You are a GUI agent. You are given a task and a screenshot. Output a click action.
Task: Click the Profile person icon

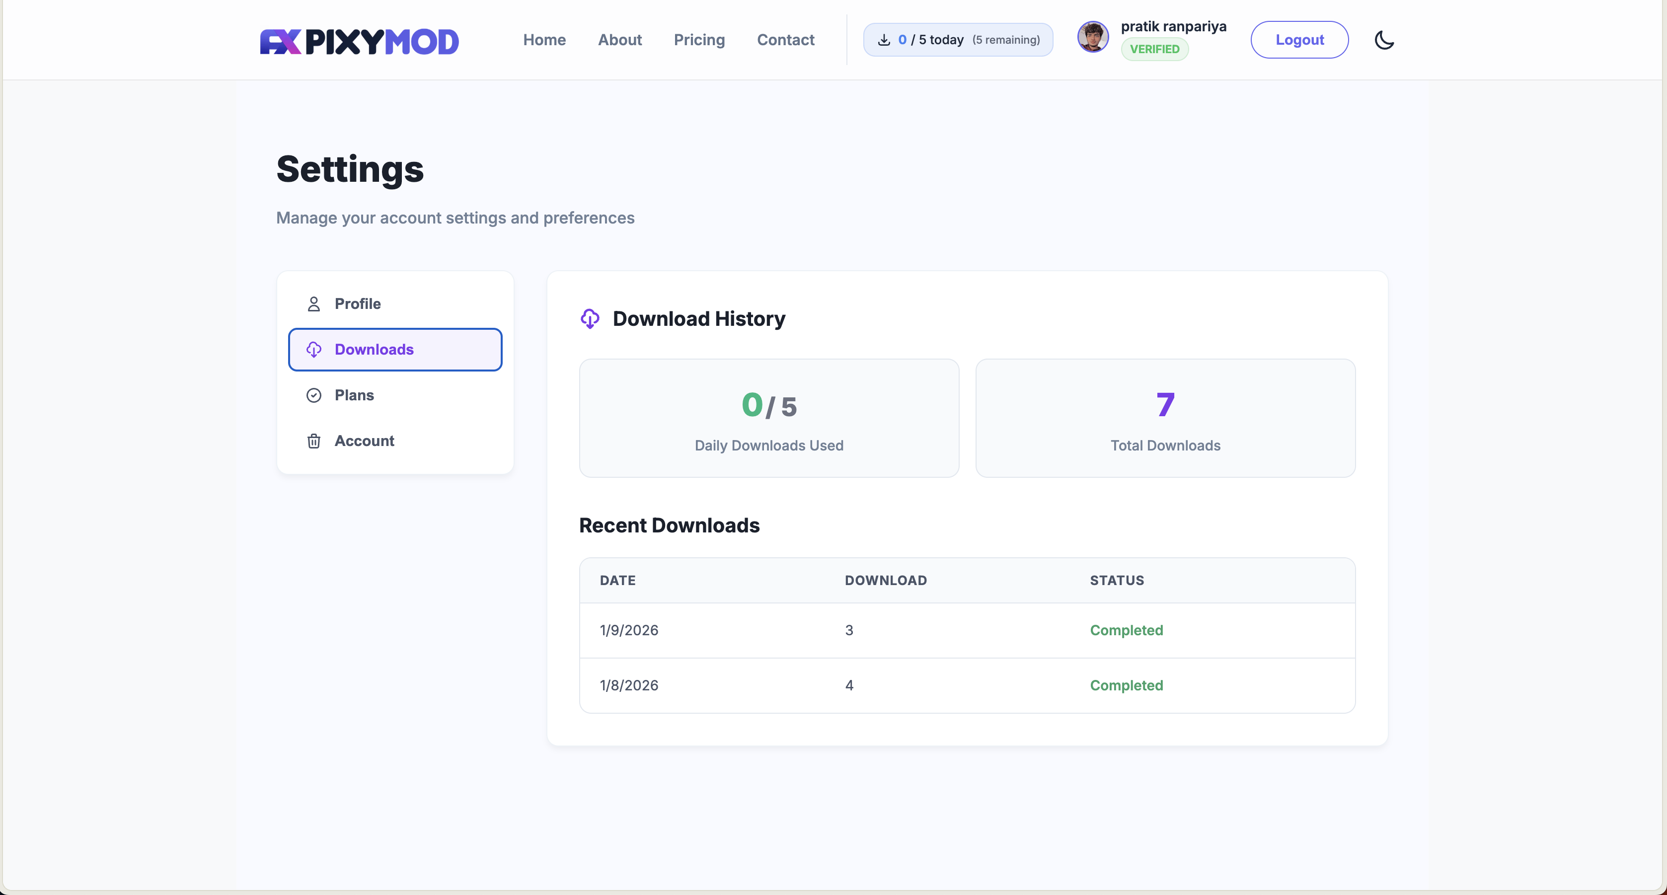tap(314, 303)
